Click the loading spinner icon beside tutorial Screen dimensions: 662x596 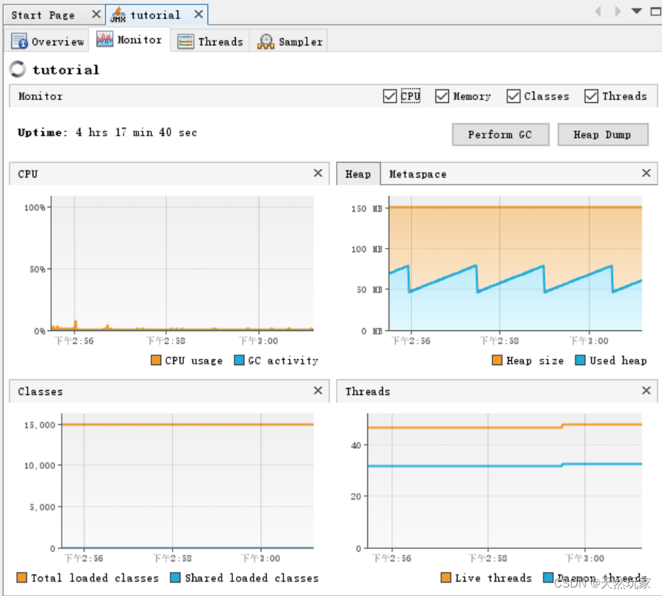[x=18, y=69]
